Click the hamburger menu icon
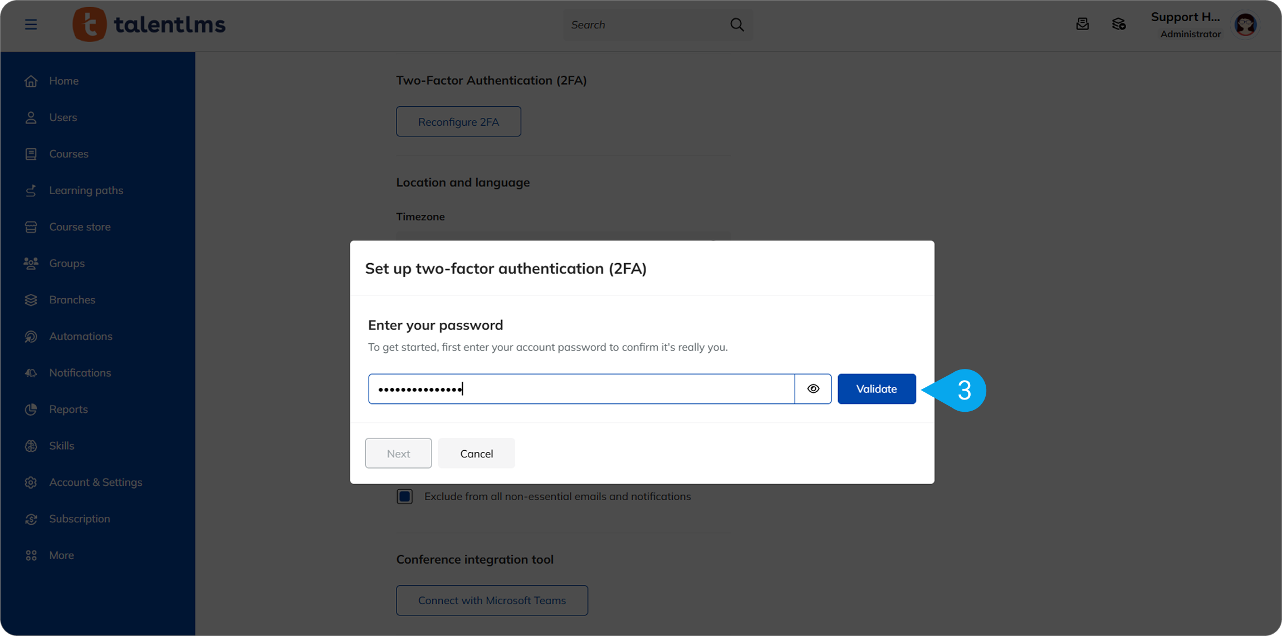The height and width of the screenshot is (636, 1282). (x=31, y=24)
